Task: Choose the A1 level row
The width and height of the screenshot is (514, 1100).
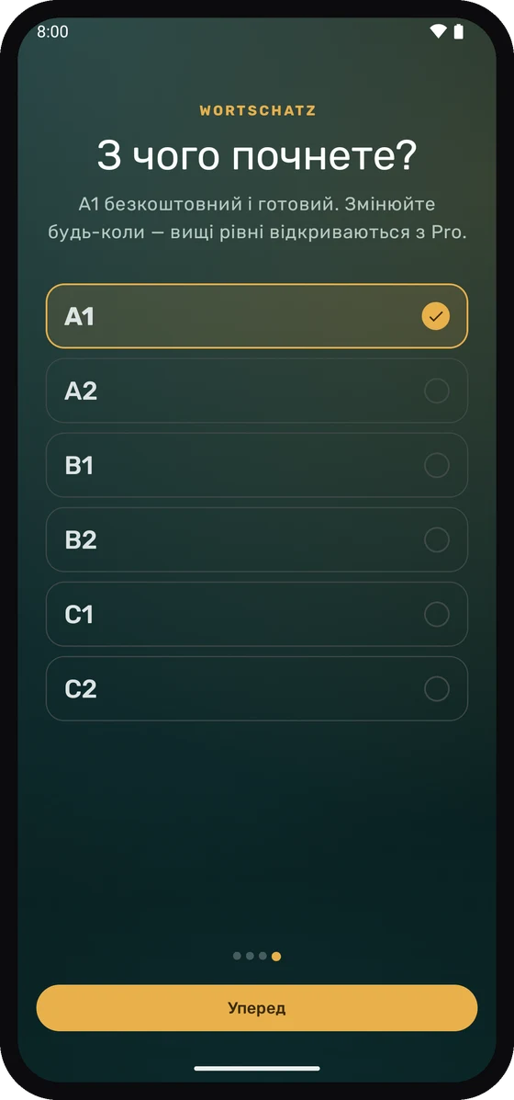Action: tap(257, 316)
